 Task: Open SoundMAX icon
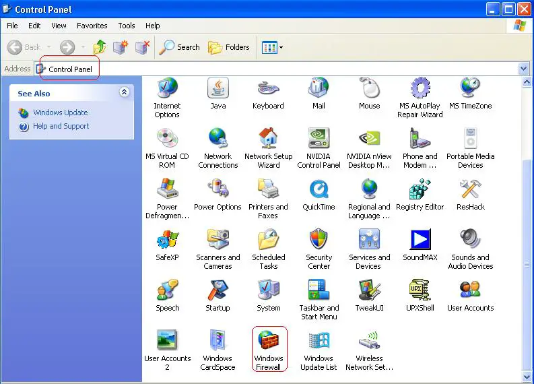[x=420, y=245]
